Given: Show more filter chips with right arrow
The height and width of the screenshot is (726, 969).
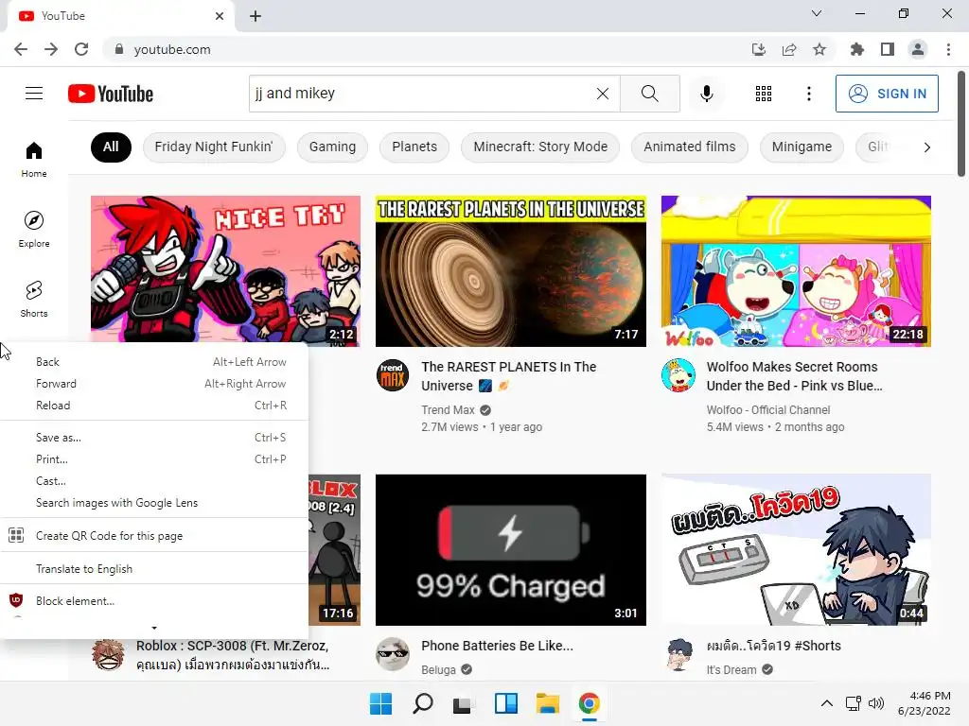Looking at the screenshot, I should [926, 147].
